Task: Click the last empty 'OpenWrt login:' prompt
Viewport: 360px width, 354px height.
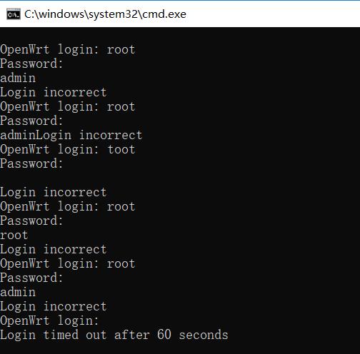Action: [49, 321]
